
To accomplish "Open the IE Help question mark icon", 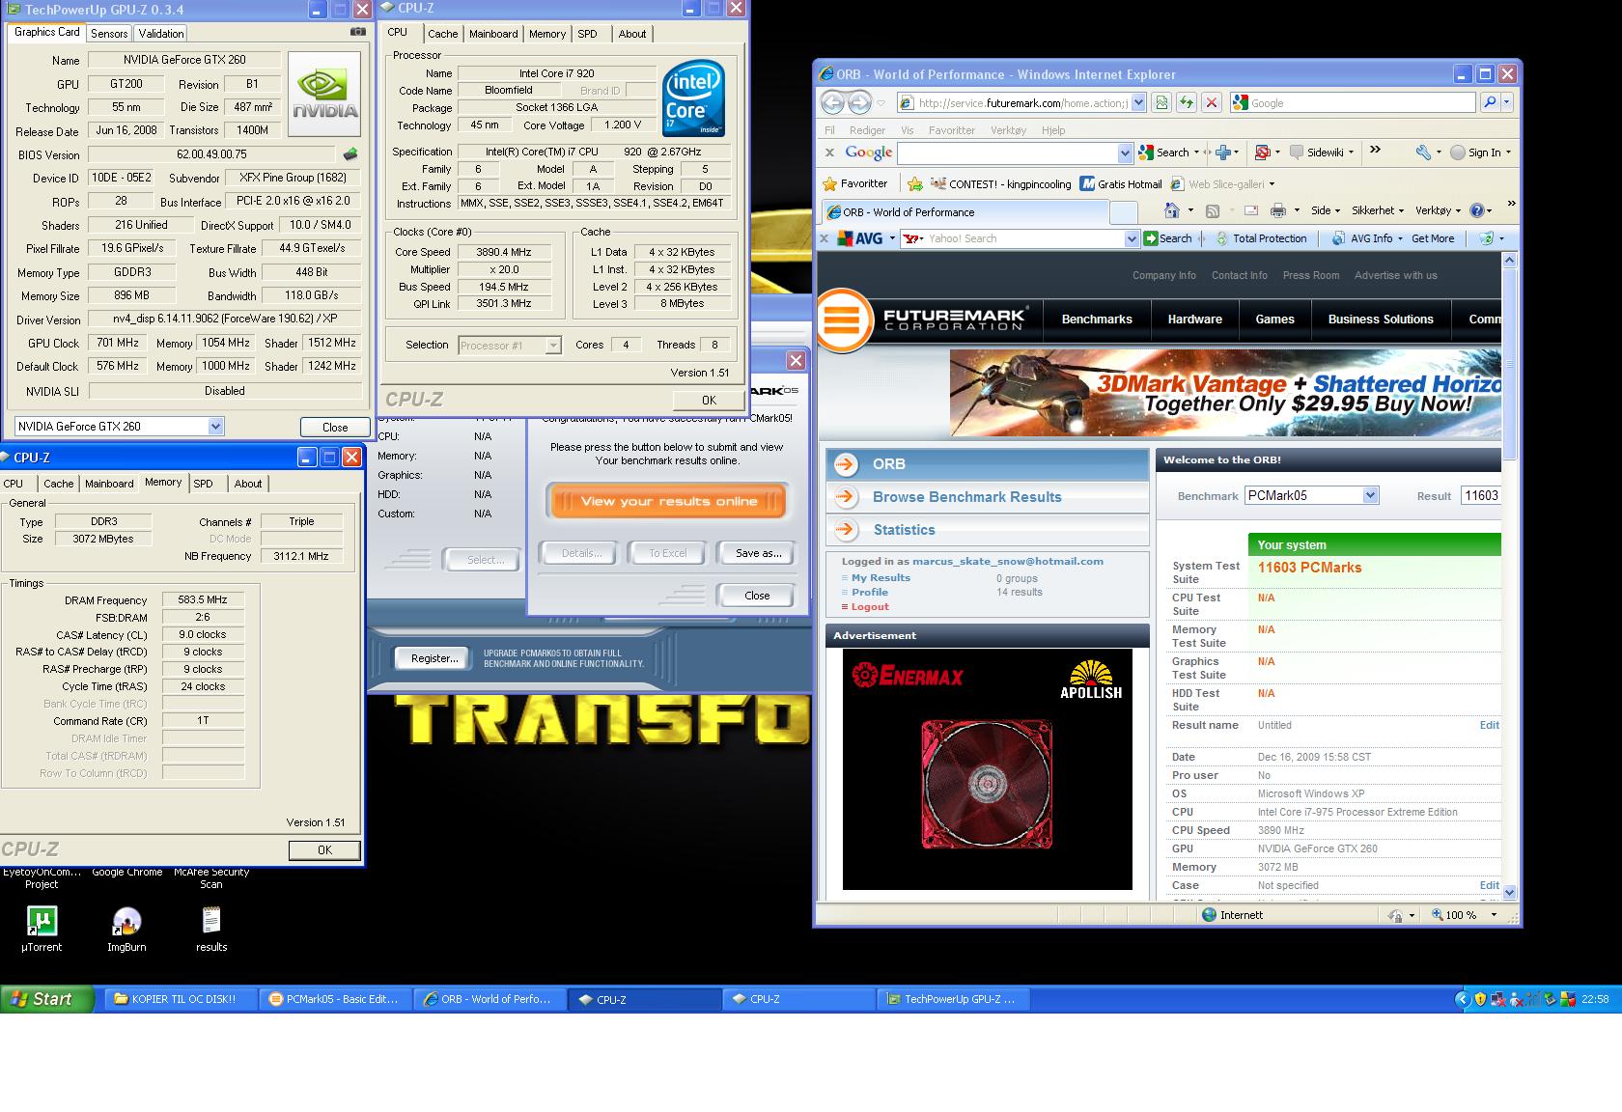I will coord(1477,210).
